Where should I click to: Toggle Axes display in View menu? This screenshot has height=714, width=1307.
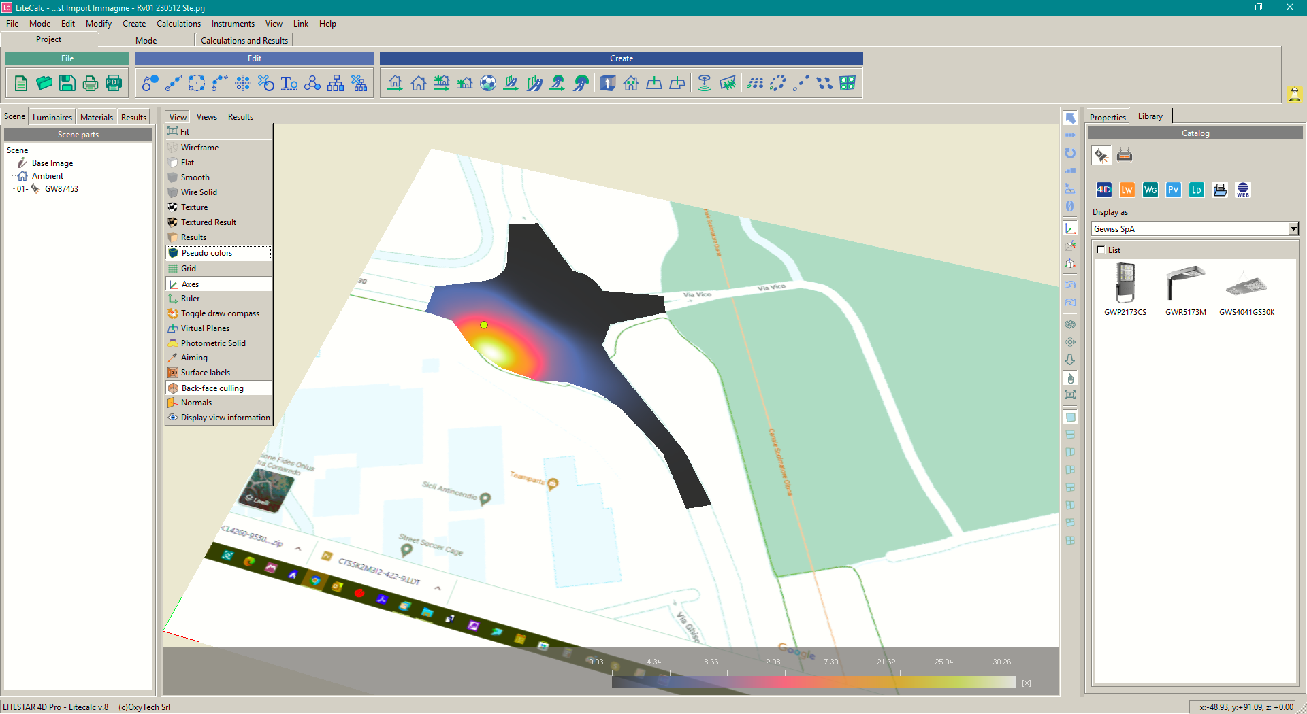219,284
